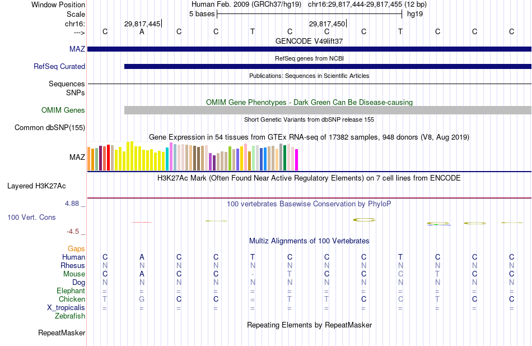The width and height of the screenshot is (532, 346).
Task: Open Multiz Alignments of 100 Vertebrates title
Action: [x=309, y=241]
